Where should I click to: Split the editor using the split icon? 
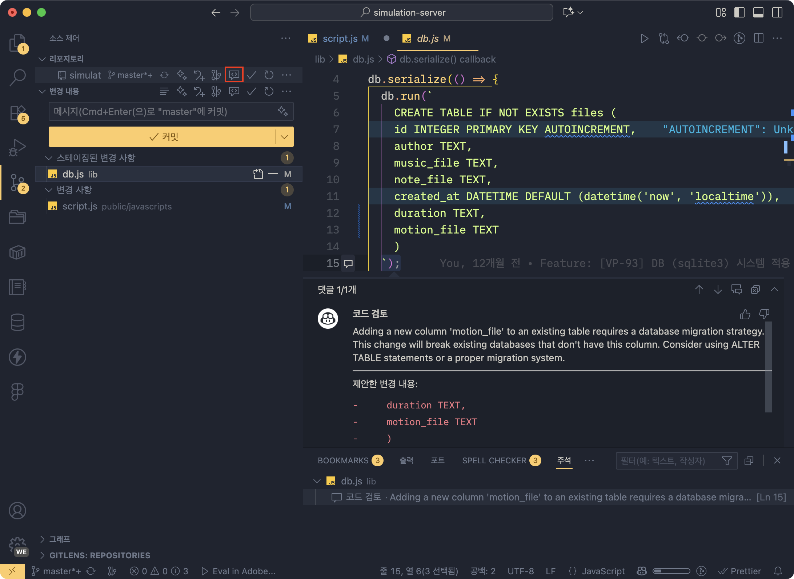point(758,38)
